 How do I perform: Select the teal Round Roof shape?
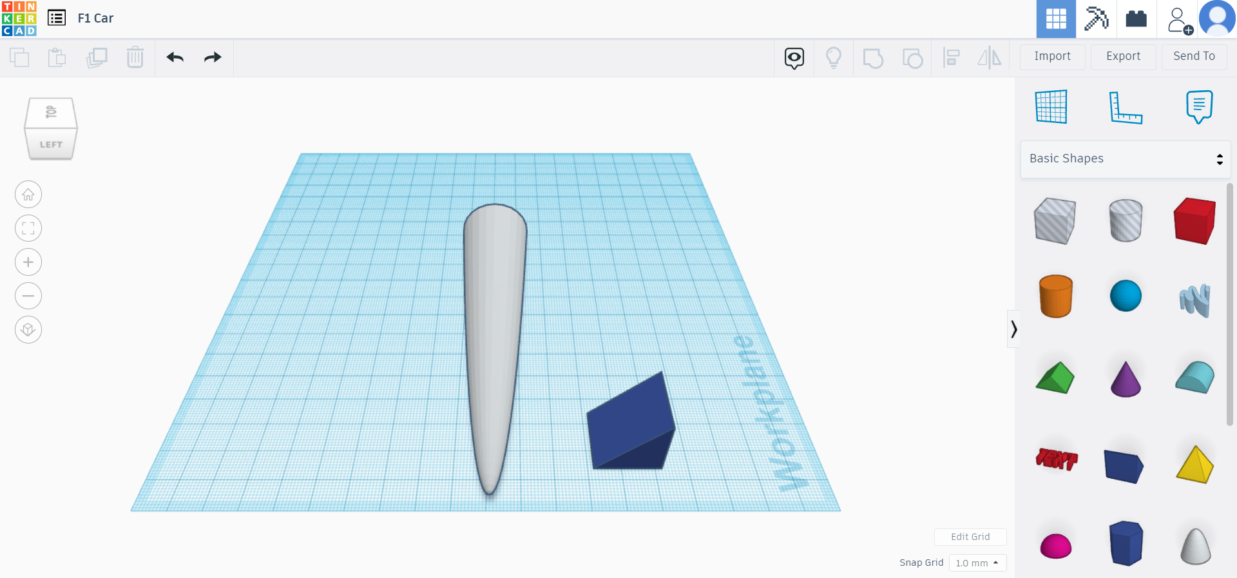[1195, 378]
